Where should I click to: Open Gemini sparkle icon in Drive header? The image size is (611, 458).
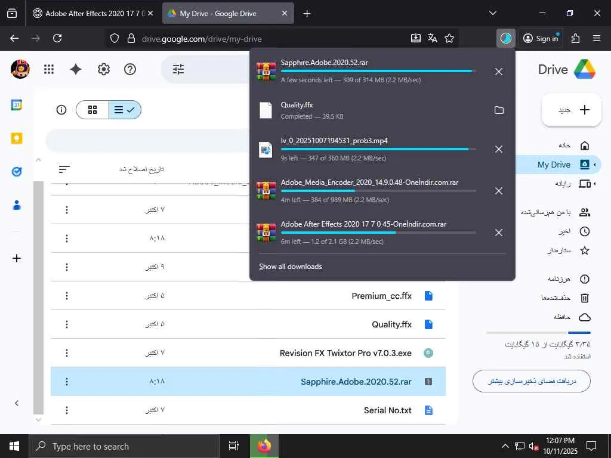tap(76, 69)
